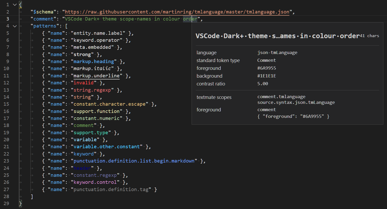Click line number 2 in the gutter
387x209 pixels.
pos(8,12)
